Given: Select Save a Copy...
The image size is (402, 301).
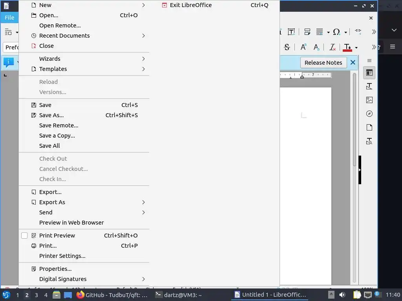Looking at the screenshot, I should [84, 136].
